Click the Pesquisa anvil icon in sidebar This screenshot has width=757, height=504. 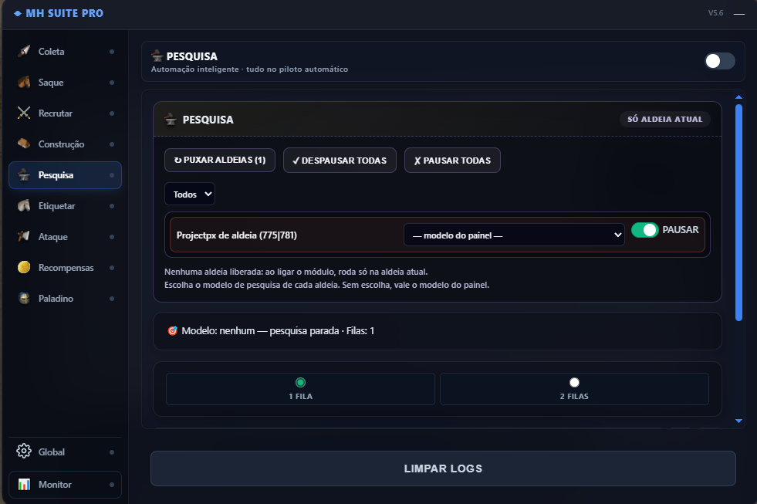coord(24,174)
